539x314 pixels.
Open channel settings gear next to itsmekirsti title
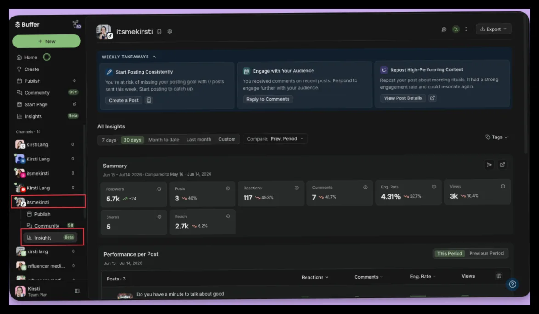tap(170, 31)
